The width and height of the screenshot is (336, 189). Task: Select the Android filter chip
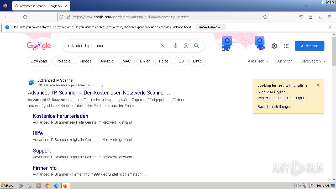pyautogui.click(x=107, y=61)
